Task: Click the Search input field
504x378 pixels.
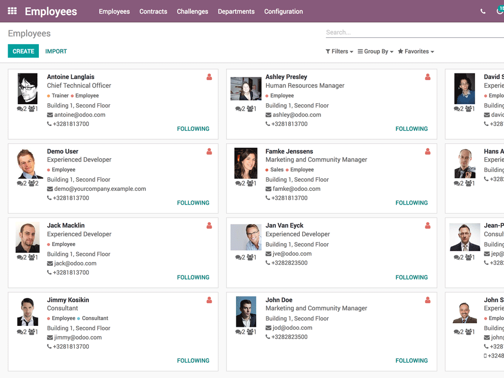Action: click(x=412, y=33)
